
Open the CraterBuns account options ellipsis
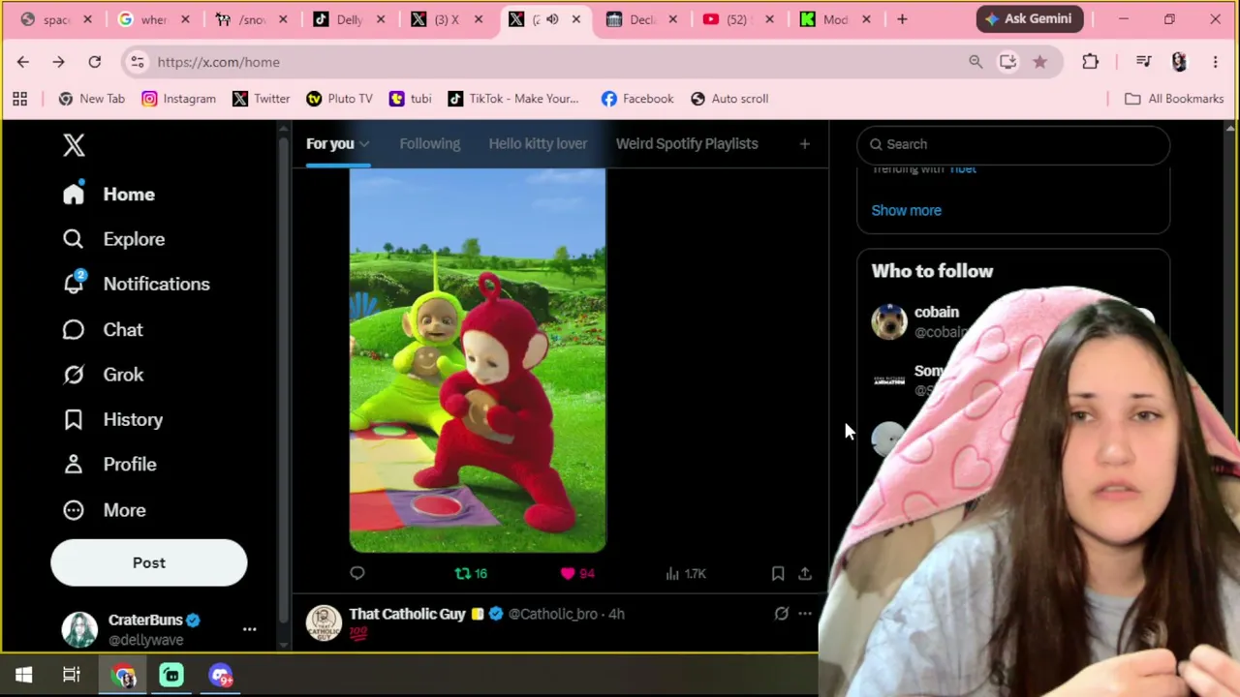(x=249, y=629)
